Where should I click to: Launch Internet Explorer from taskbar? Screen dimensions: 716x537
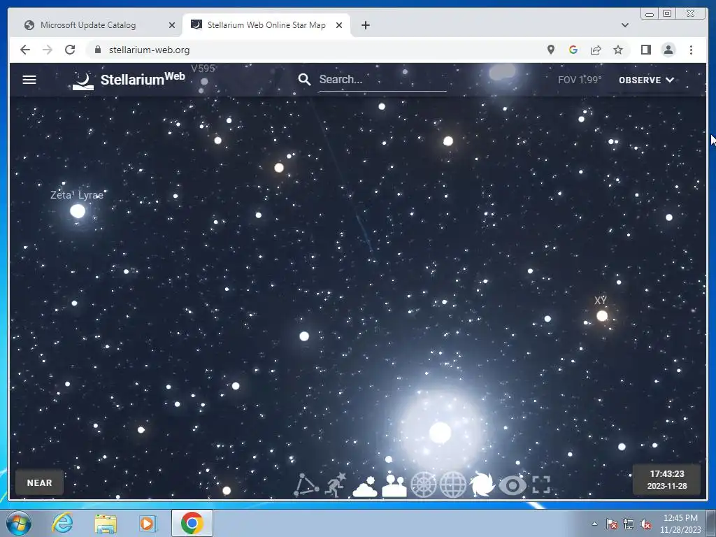click(x=62, y=523)
